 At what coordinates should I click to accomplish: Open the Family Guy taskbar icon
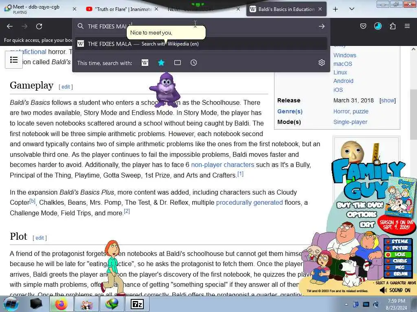click(87, 304)
